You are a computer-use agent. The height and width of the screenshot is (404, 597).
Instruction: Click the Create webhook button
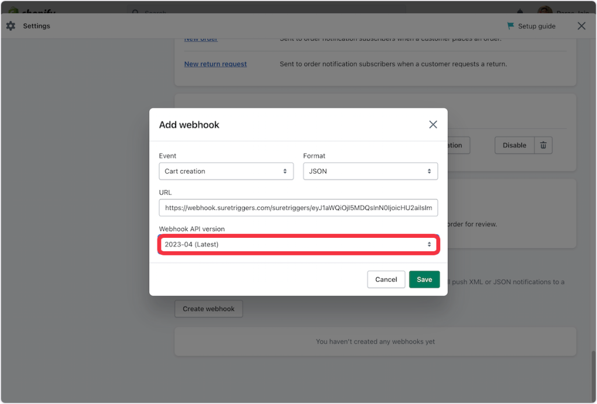(x=208, y=309)
